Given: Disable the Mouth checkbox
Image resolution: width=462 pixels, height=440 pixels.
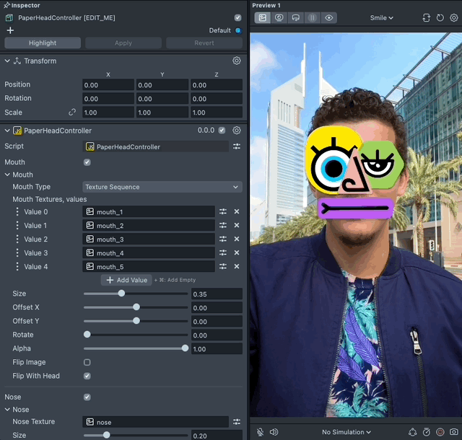Looking at the screenshot, I should point(87,162).
